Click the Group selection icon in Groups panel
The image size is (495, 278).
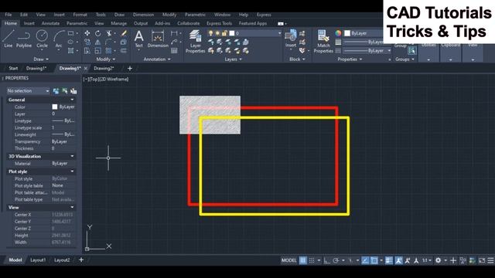pyautogui.click(x=412, y=50)
